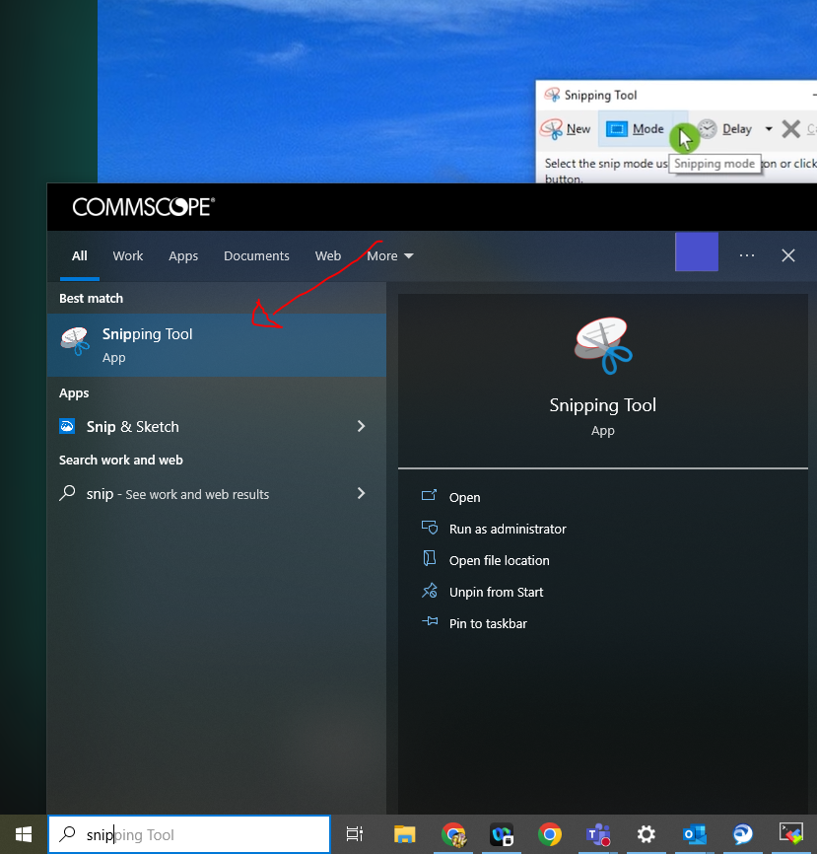Image resolution: width=817 pixels, height=854 pixels.
Task: Select the Snip & Sketch app result
Action: click(x=133, y=427)
